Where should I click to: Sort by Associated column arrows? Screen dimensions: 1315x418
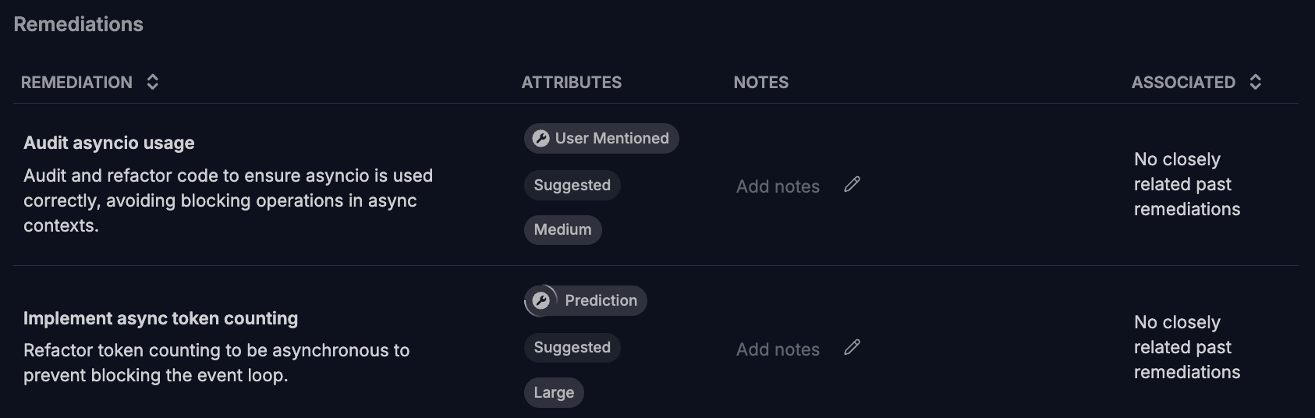1255,82
